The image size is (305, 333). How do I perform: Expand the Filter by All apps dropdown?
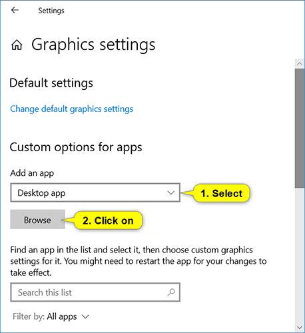point(51,316)
